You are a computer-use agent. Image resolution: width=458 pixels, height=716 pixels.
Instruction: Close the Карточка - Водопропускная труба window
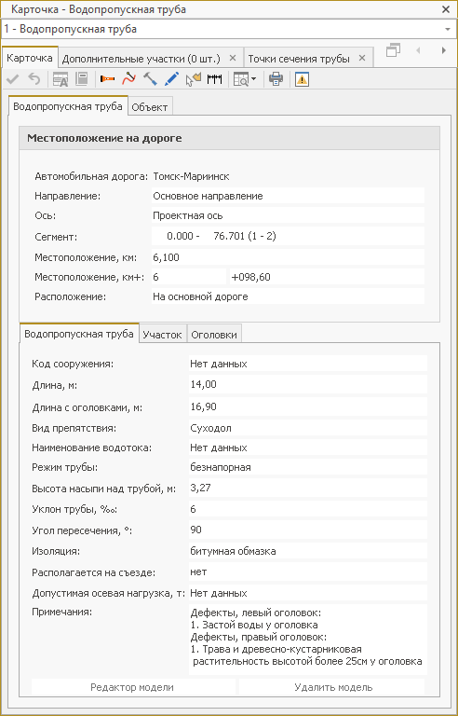pyautogui.click(x=446, y=9)
